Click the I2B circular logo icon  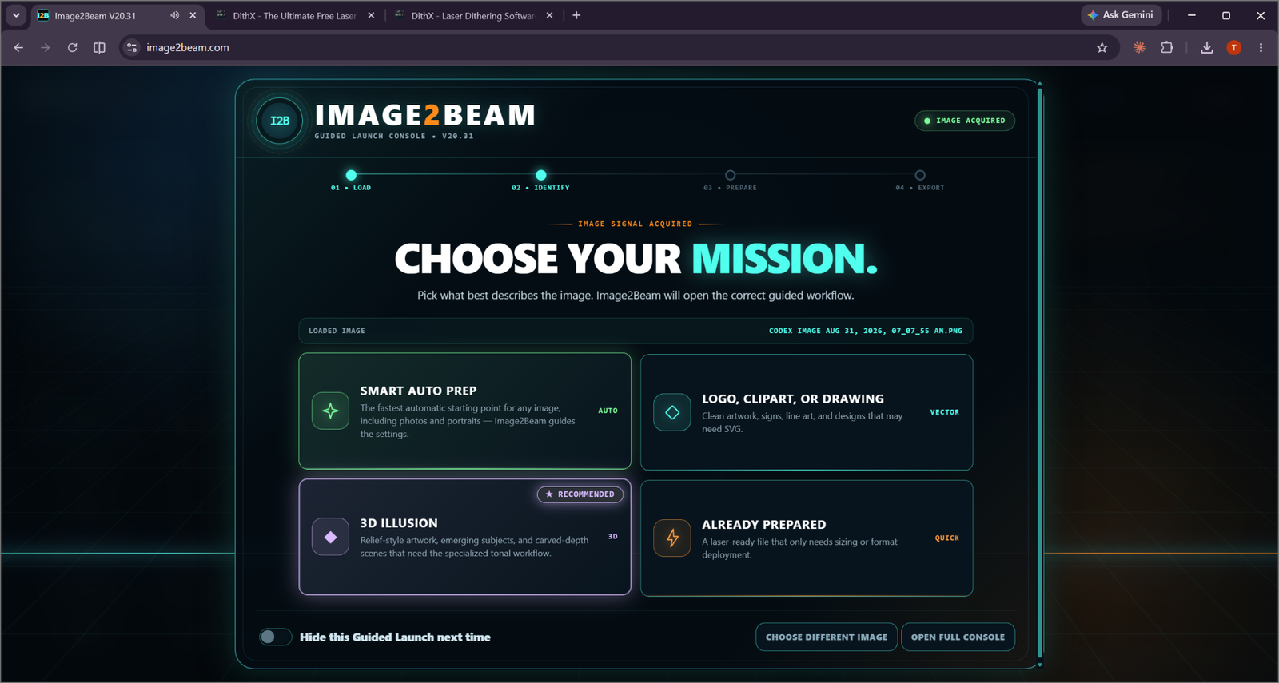coord(279,121)
